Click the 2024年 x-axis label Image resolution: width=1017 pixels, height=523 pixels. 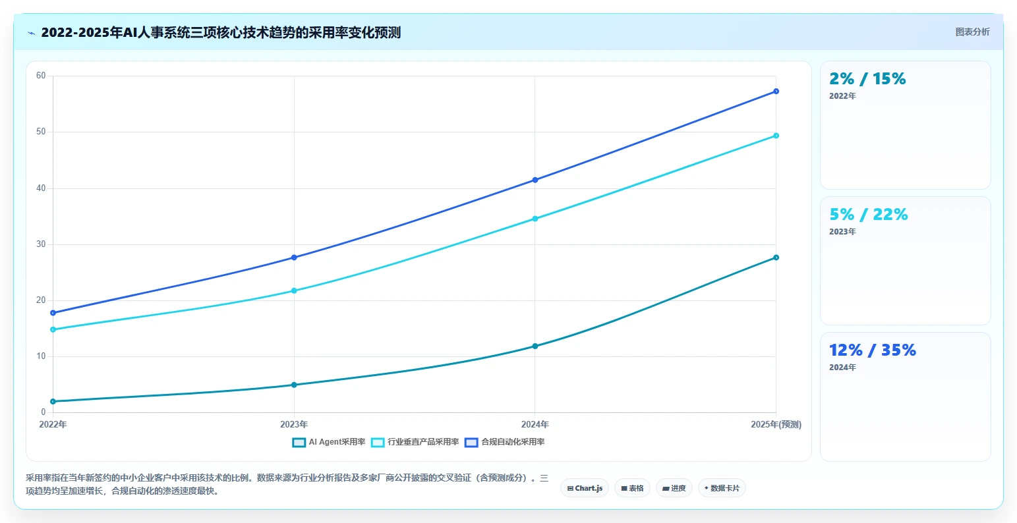click(x=535, y=424)
